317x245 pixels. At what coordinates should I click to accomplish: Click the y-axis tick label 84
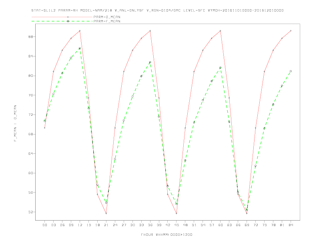(30, 56)
